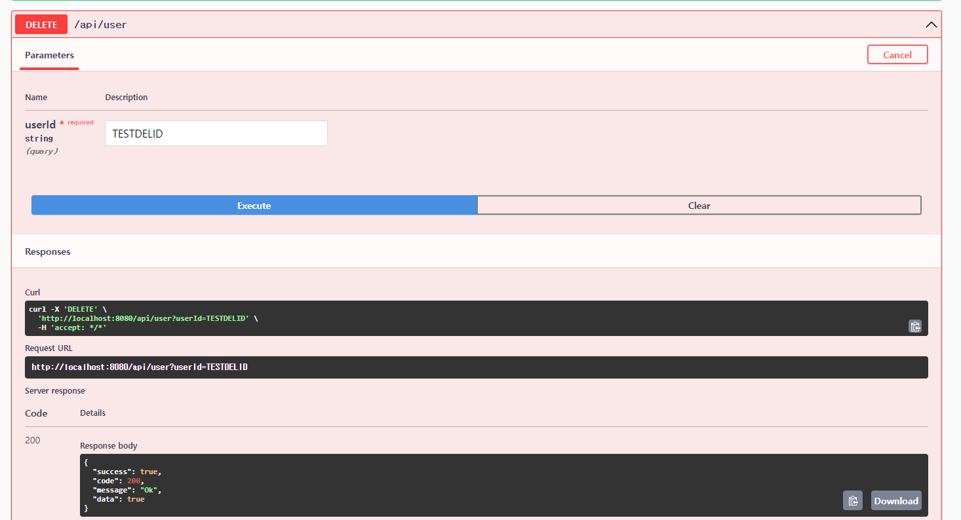The height and width of the screenshot is (520, 961).
Task: Clear the request response
Action: (x=699, y=206)
